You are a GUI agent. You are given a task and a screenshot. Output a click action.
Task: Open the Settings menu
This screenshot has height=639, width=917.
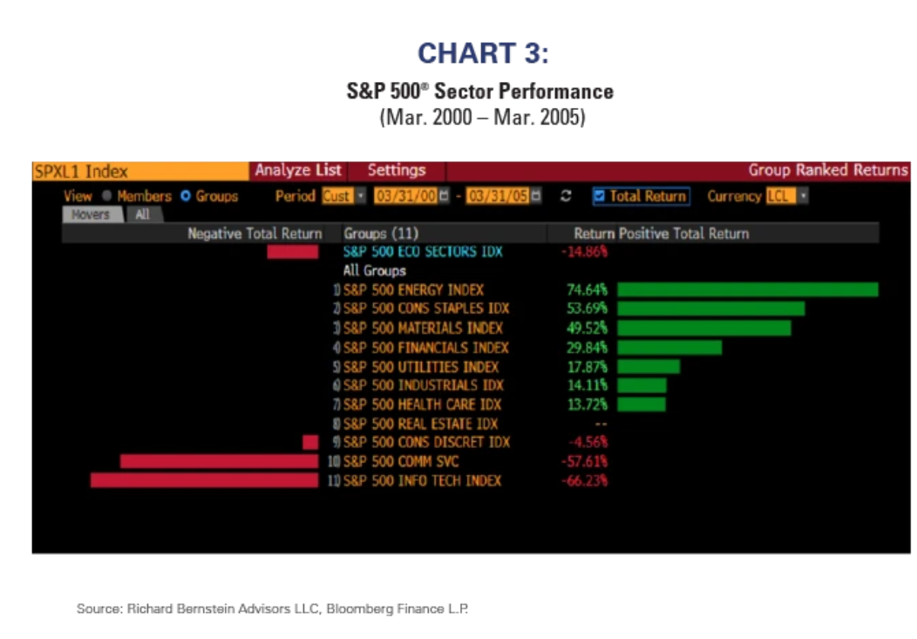click(397, 170)
